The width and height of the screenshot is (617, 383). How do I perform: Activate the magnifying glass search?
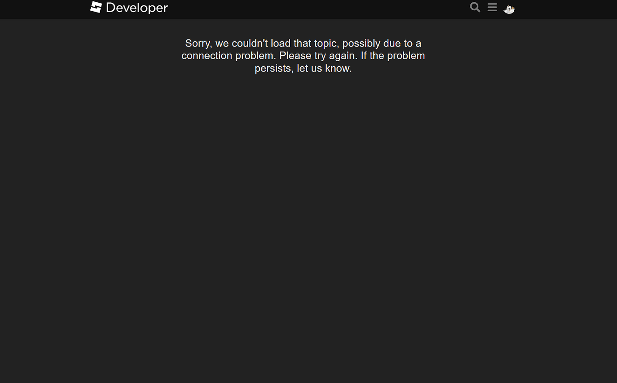[474, 7]
